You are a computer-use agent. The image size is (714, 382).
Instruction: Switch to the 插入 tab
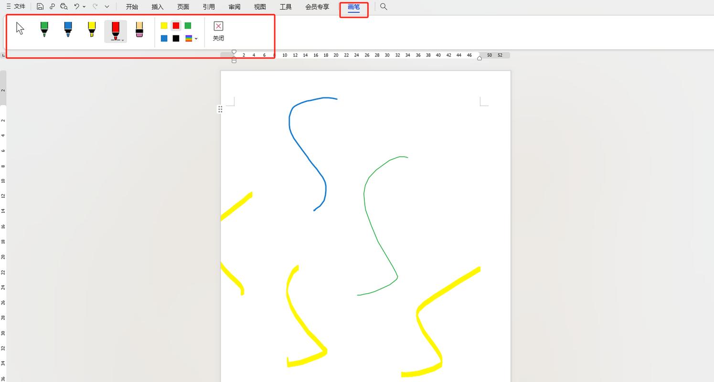click(x=157, y=7)
